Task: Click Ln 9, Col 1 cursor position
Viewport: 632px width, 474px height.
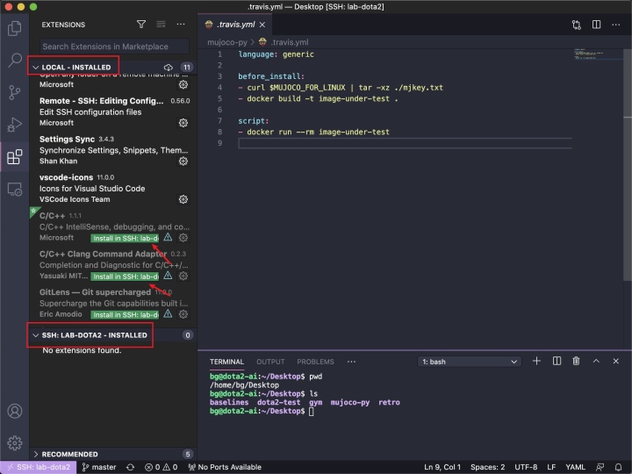Action: pos(442,467)
